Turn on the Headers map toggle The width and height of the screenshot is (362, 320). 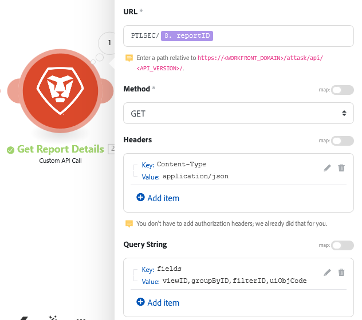pyautogui.click(x=342, y=141)
